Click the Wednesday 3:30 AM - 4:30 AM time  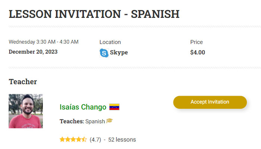(x=44, y=42)
